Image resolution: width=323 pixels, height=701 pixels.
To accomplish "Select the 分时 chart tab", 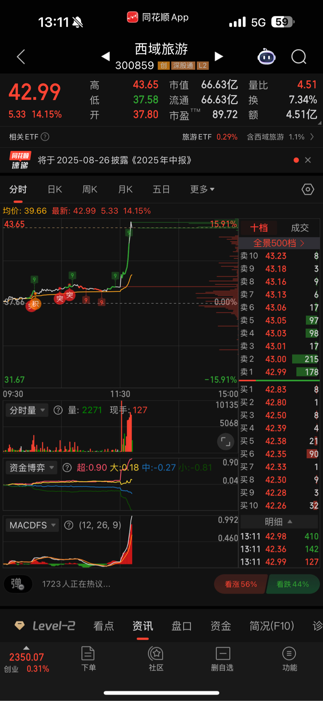I will pyautogui.click(x=18, y=189).
